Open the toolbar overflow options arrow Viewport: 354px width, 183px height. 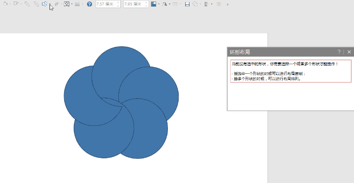coord(228,4)
